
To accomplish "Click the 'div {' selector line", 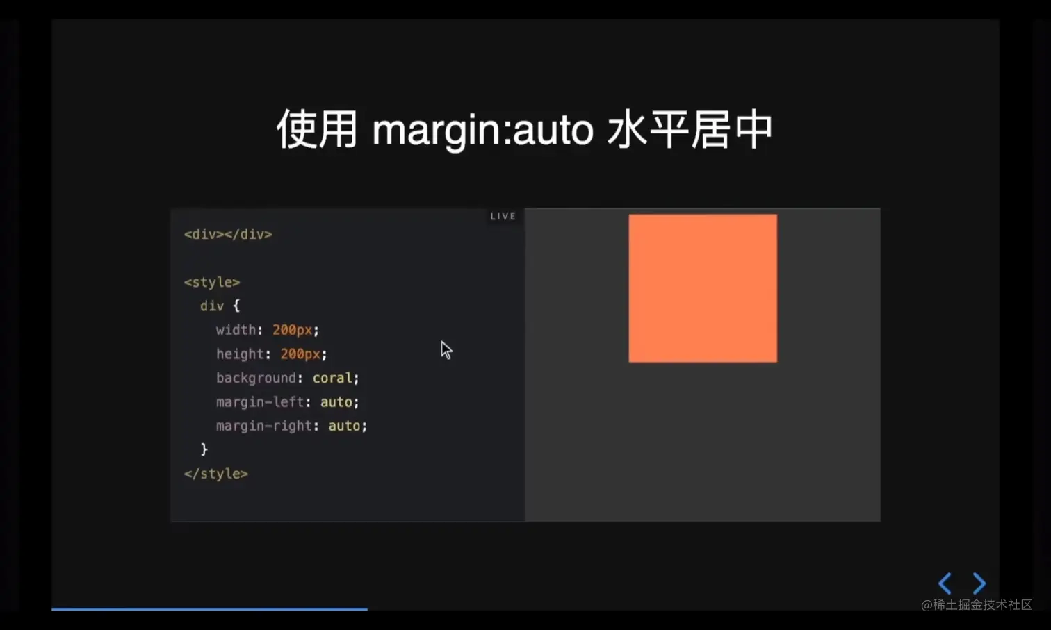I will 220,306.
